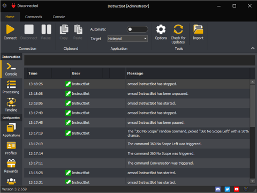Viewport: 257px width, 193px height.
Task: Open the Discord link in status bar
Action: [218, 189]
